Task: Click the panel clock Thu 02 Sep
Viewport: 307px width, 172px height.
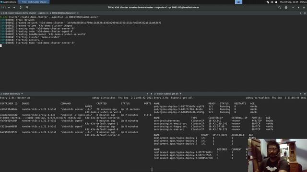Action: point(289,2)
